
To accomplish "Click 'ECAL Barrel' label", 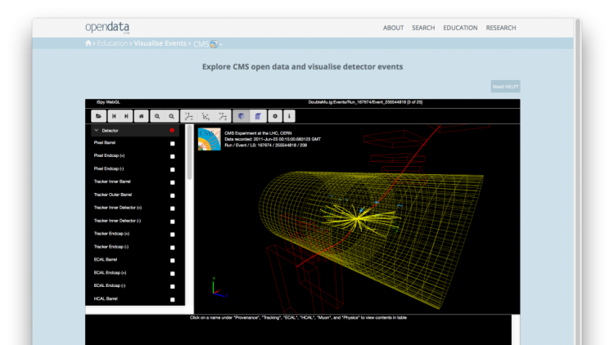I will click(x=106, y=260).
